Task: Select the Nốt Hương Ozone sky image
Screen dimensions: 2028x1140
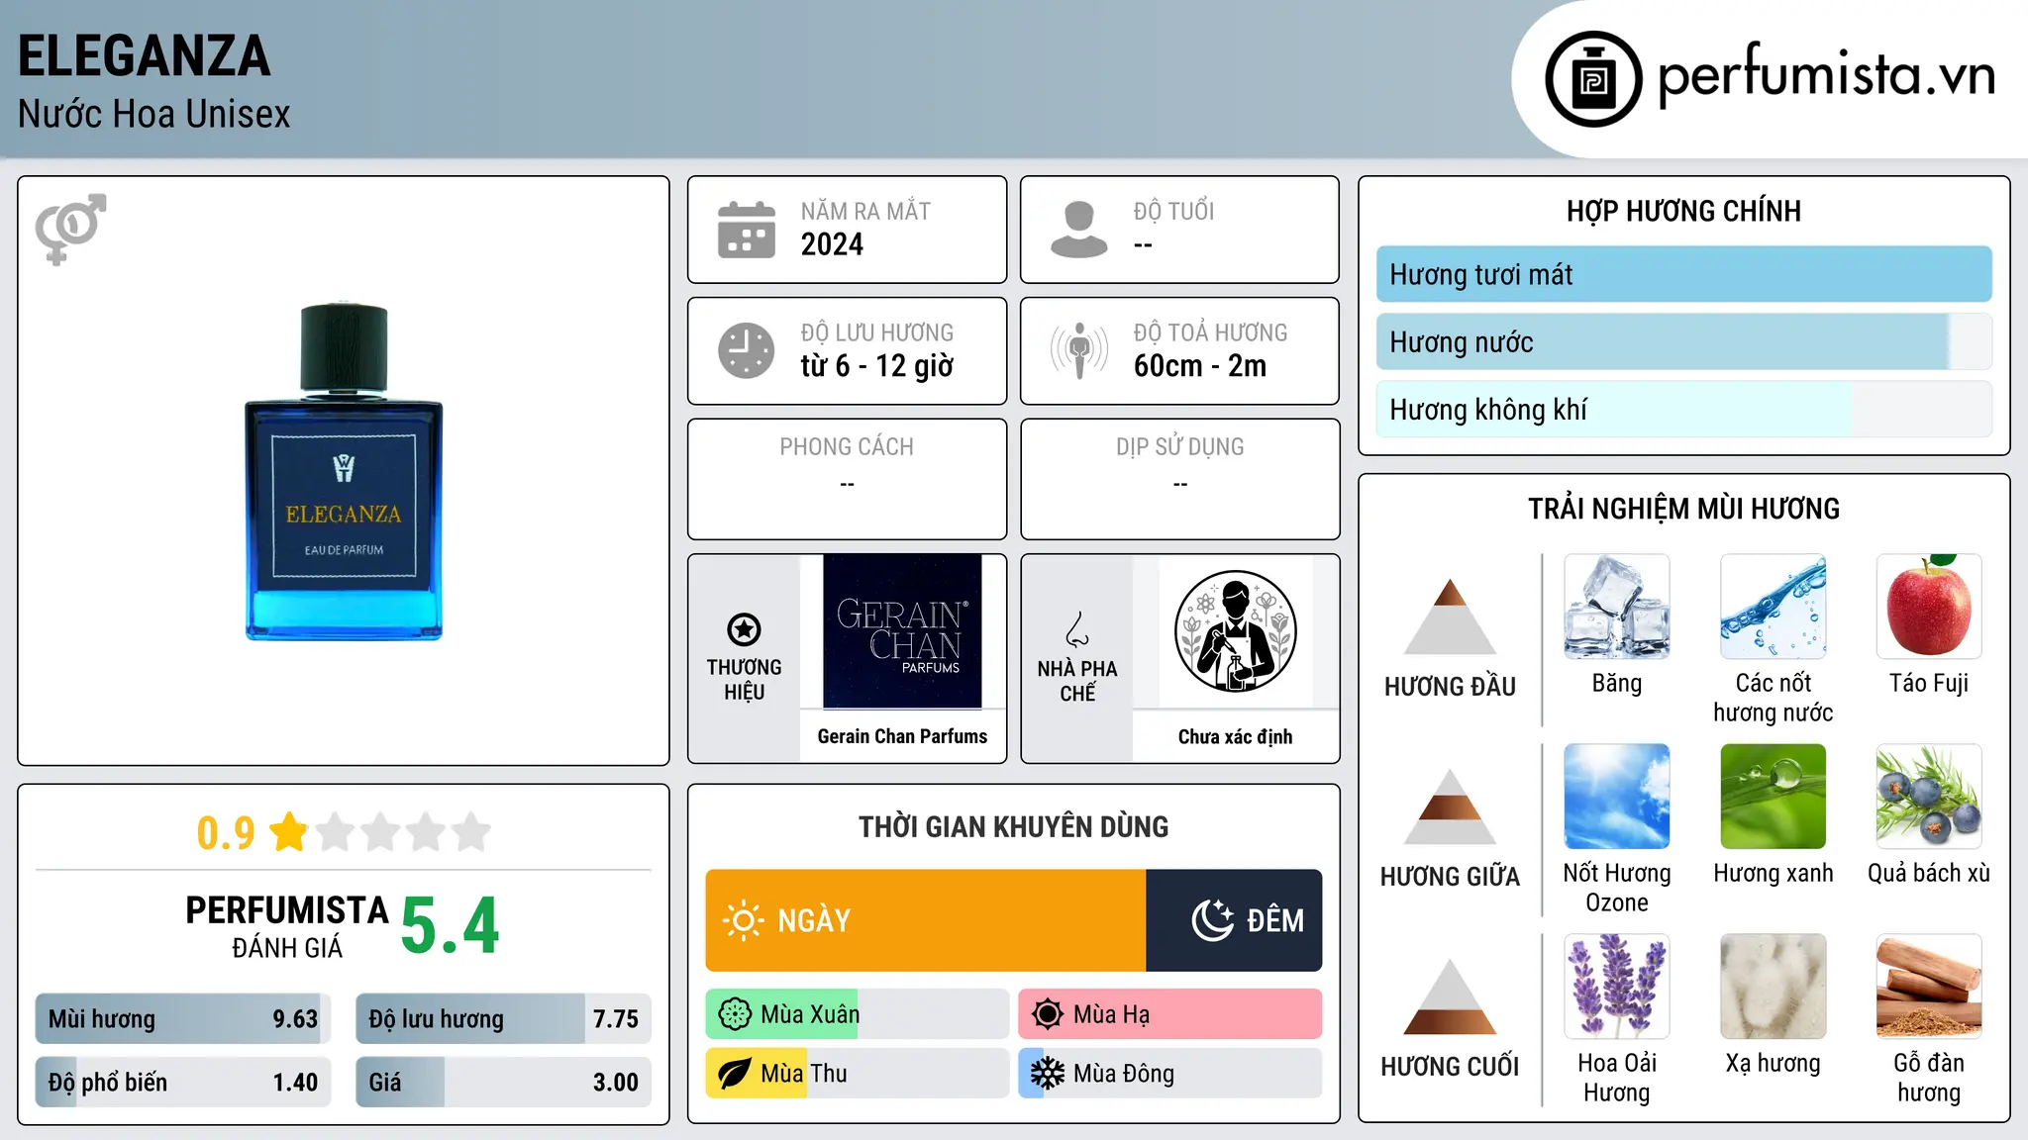Action: tap(1616, 797)
